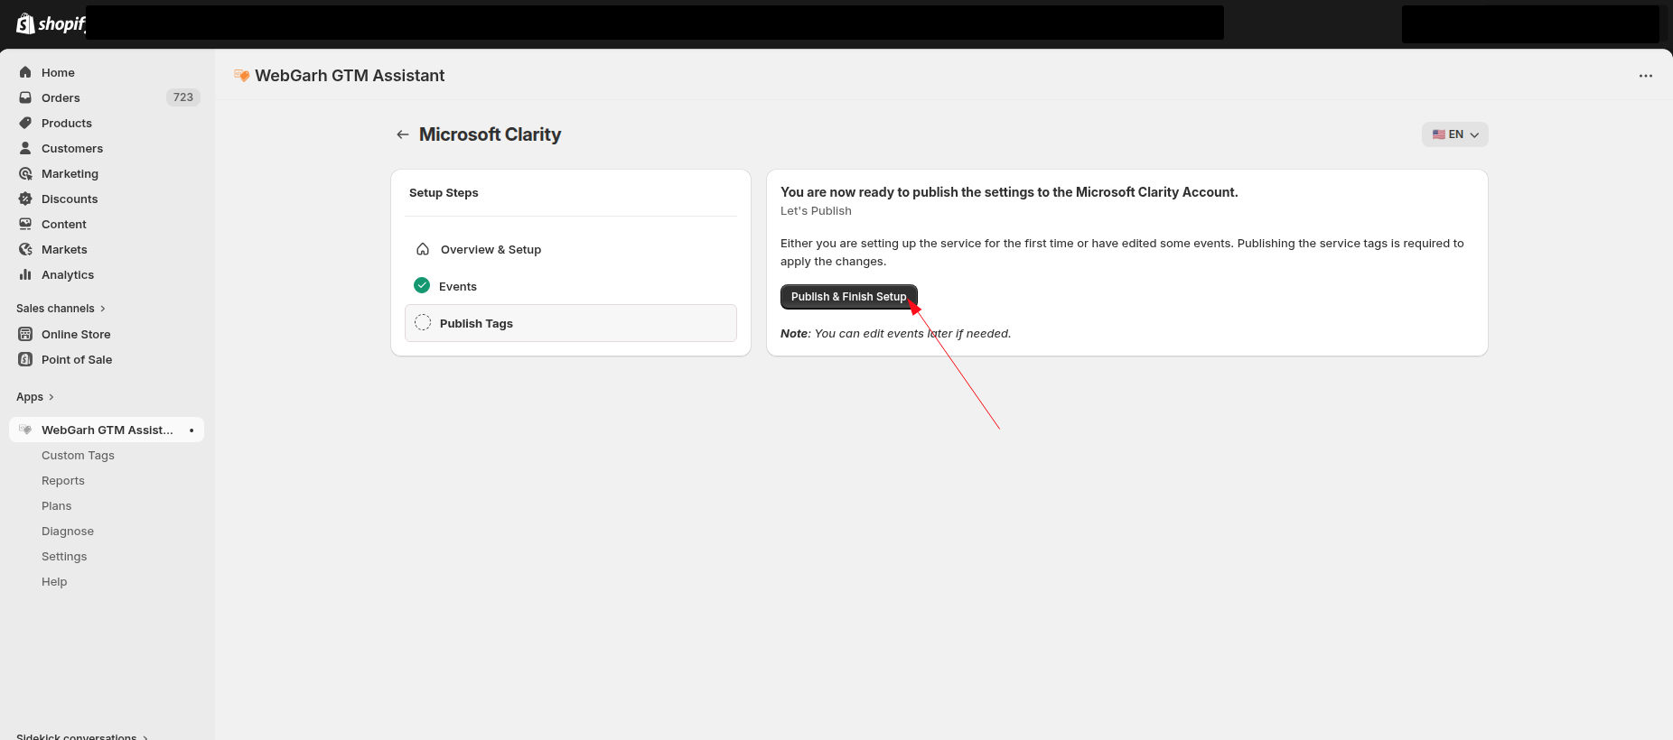Click the 723 orders count badge
The height and width of the screenshot is (740, 1673).
pyautogui.click(x=183, y=97)
